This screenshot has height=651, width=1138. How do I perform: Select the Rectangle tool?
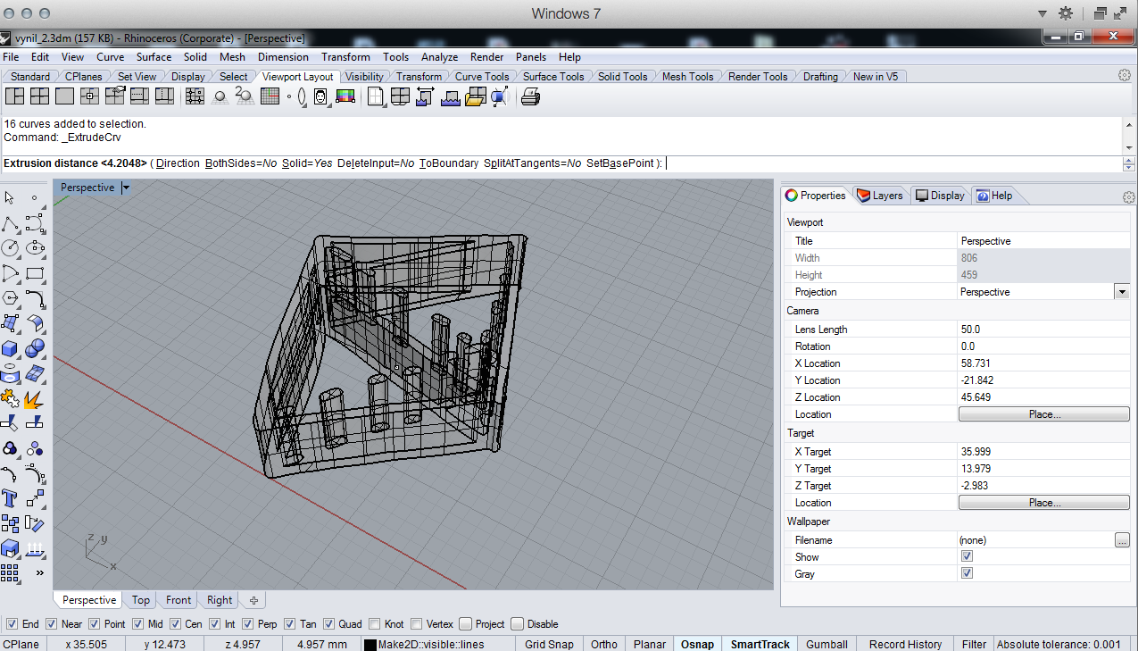[x=35, y=273]
